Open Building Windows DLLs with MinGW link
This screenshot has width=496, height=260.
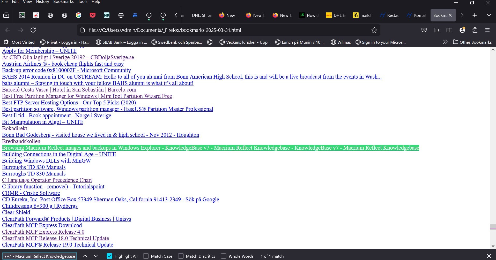[47, 161]
